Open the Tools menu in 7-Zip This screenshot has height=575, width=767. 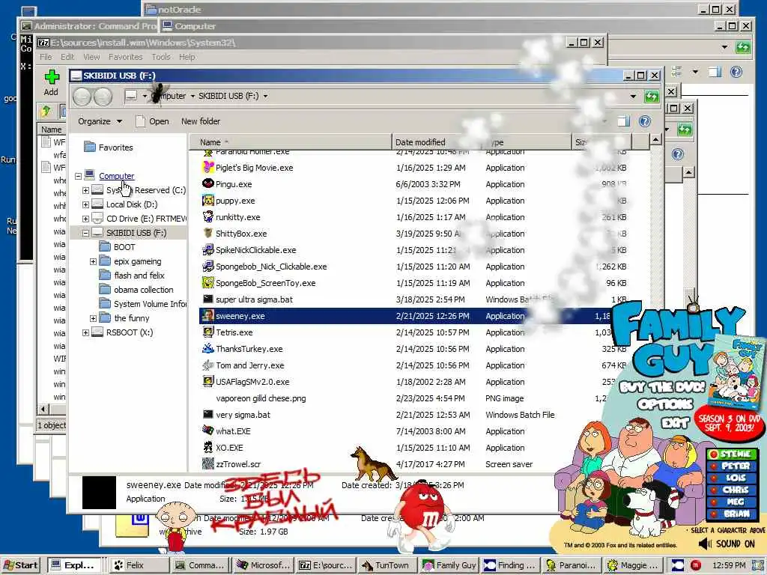click(161, 57)
